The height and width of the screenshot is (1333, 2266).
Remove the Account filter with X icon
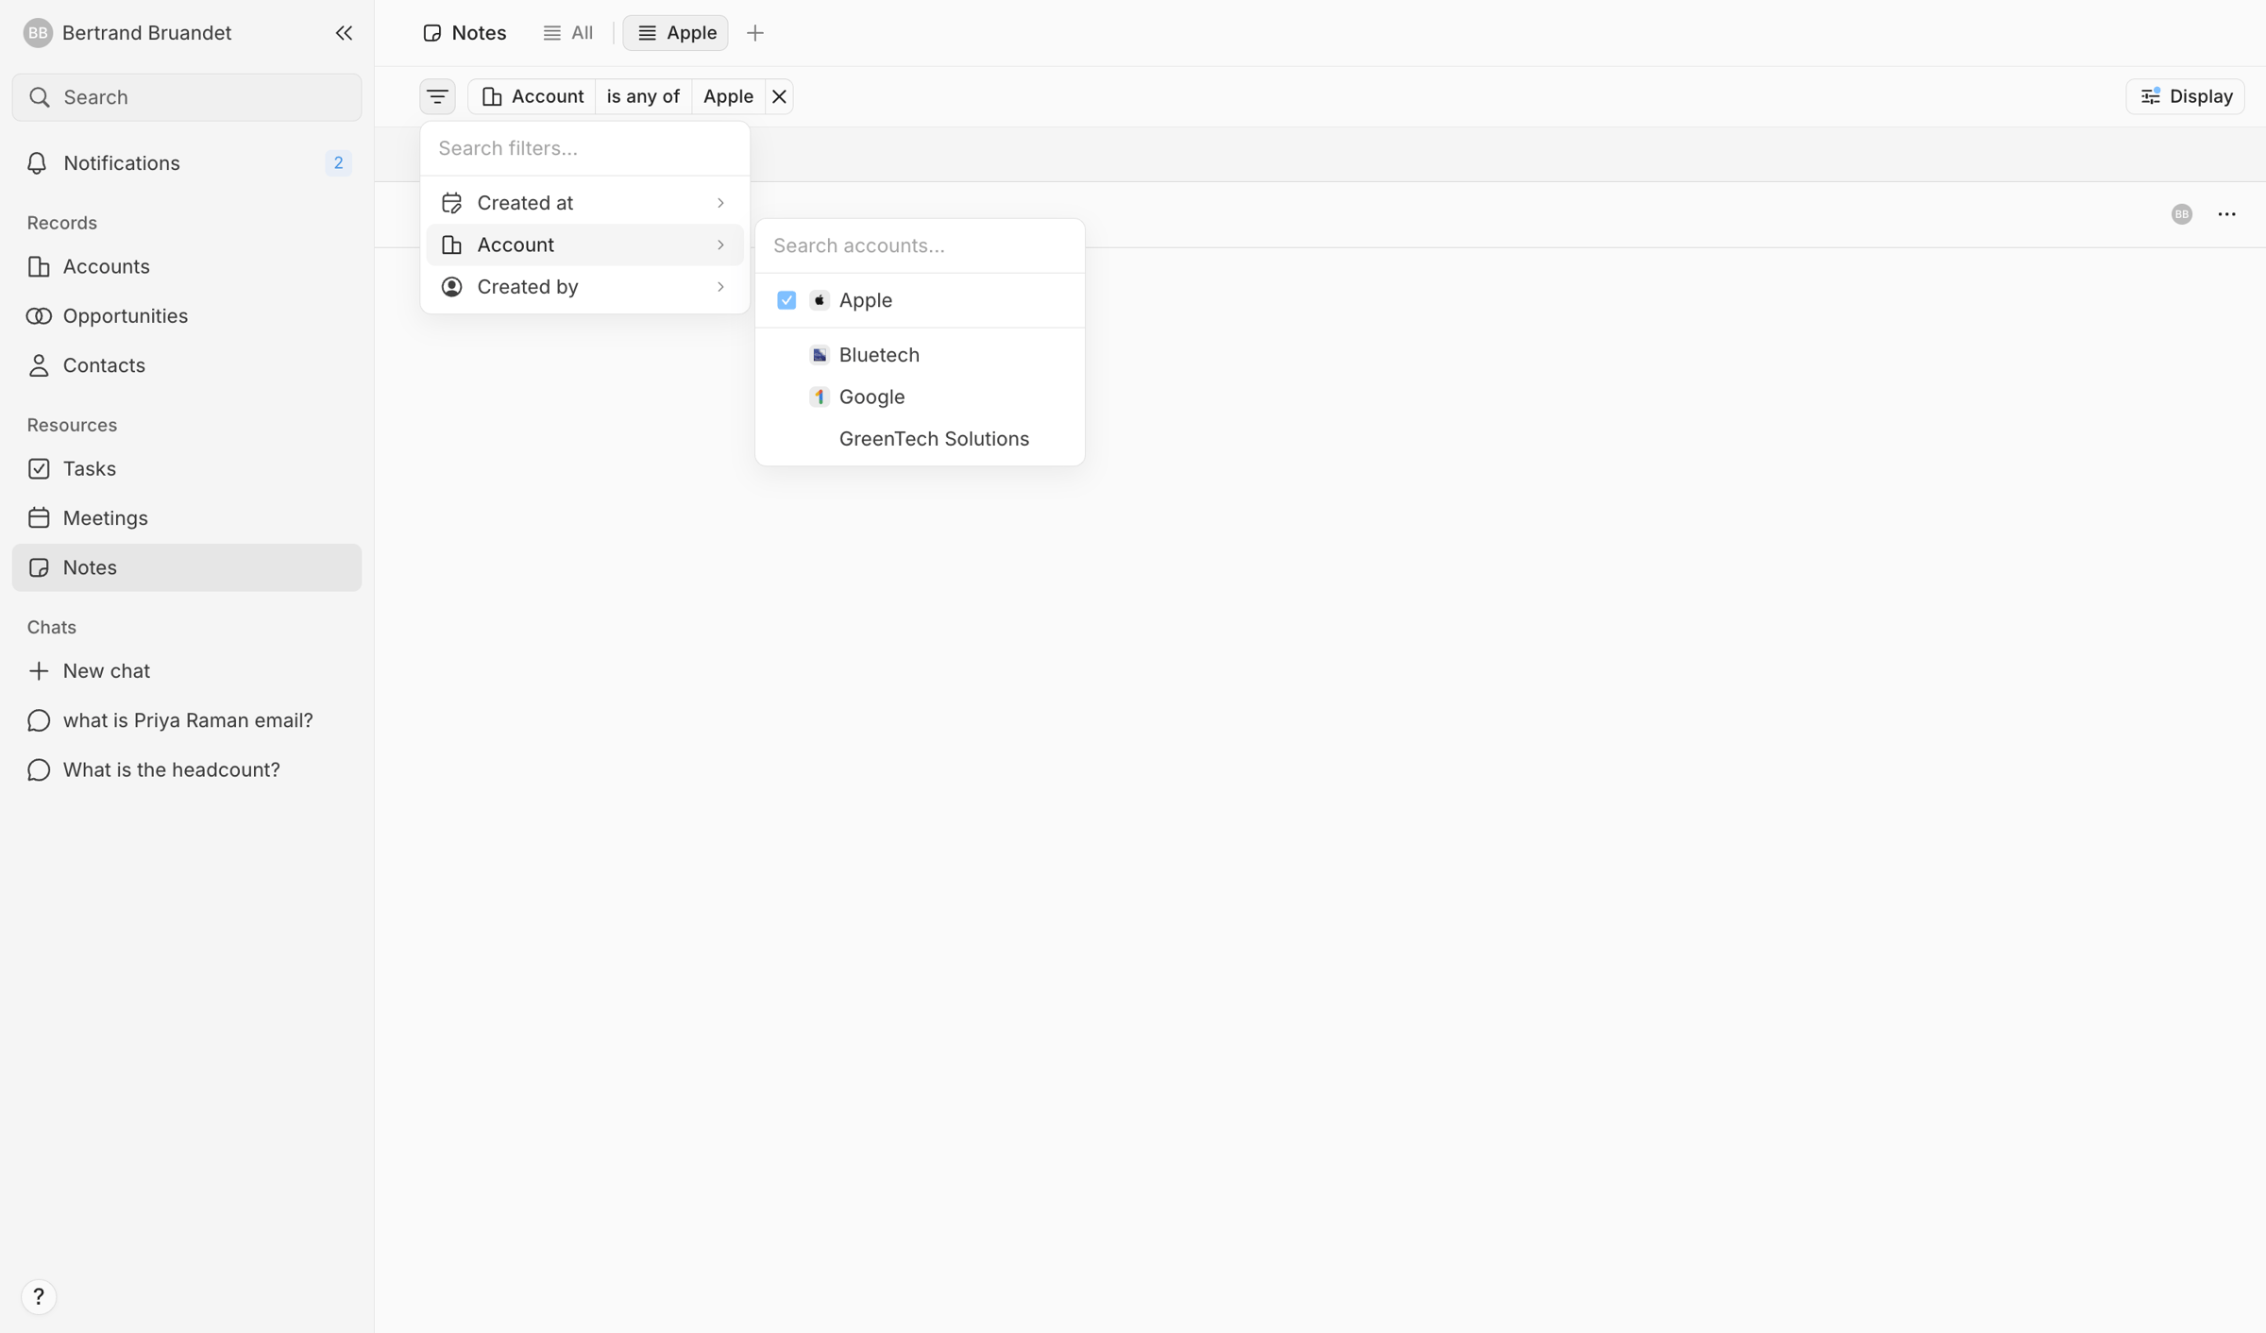[779, 96]
